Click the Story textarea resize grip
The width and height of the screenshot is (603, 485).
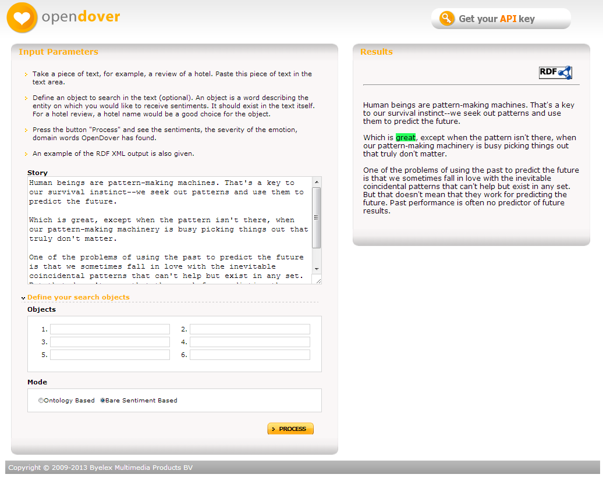(318, 280)
